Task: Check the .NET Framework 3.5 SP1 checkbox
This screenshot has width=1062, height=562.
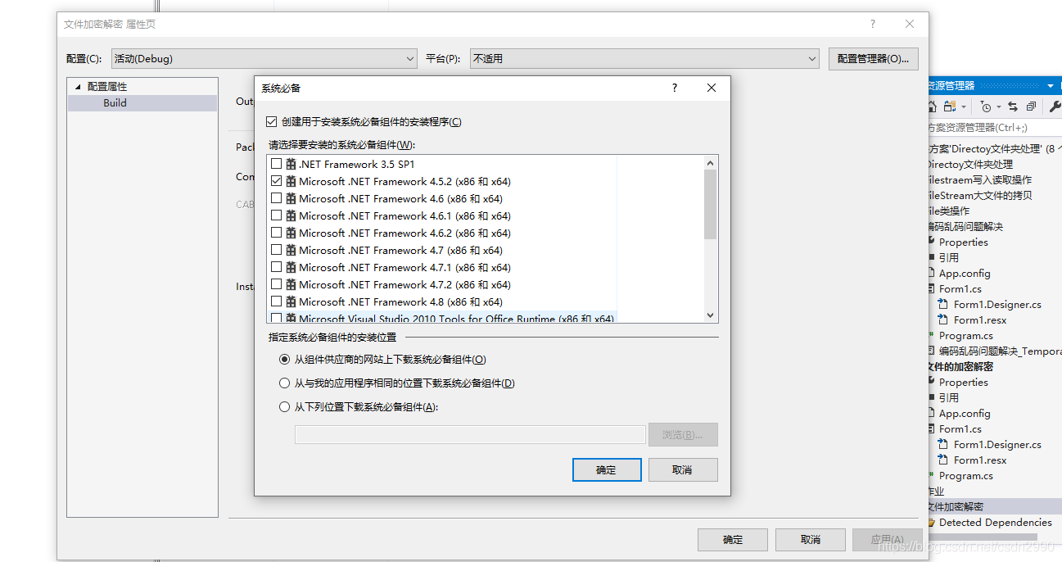Action: [276, 164]
